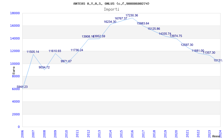Click the y-axis tick 0
Image resolution: width=223 pixels, height=139 pixels.
click(19, 127)
